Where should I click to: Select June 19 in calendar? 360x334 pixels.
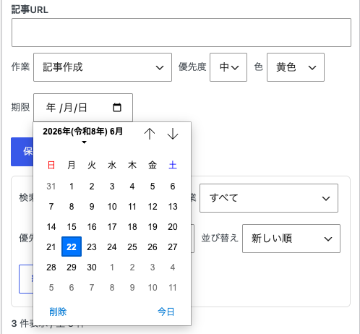[x=153, y=227]
